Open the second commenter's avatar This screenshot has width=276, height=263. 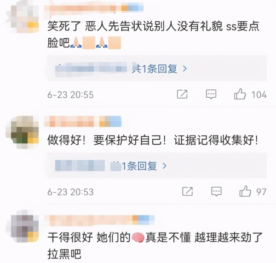pyautogui.click(x=23, y=132)
